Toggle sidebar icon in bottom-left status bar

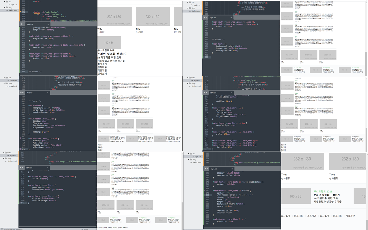click(2, 229)
